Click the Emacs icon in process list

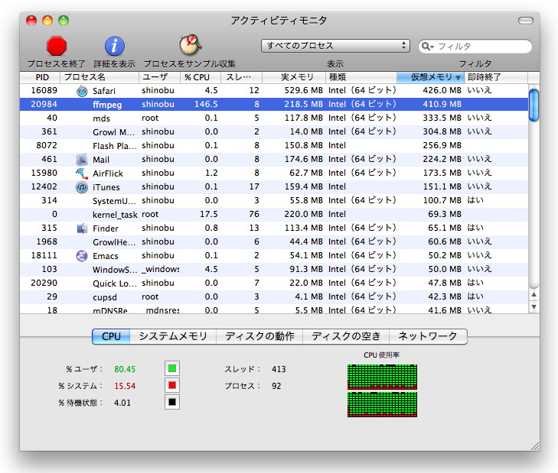pos(82,256)
